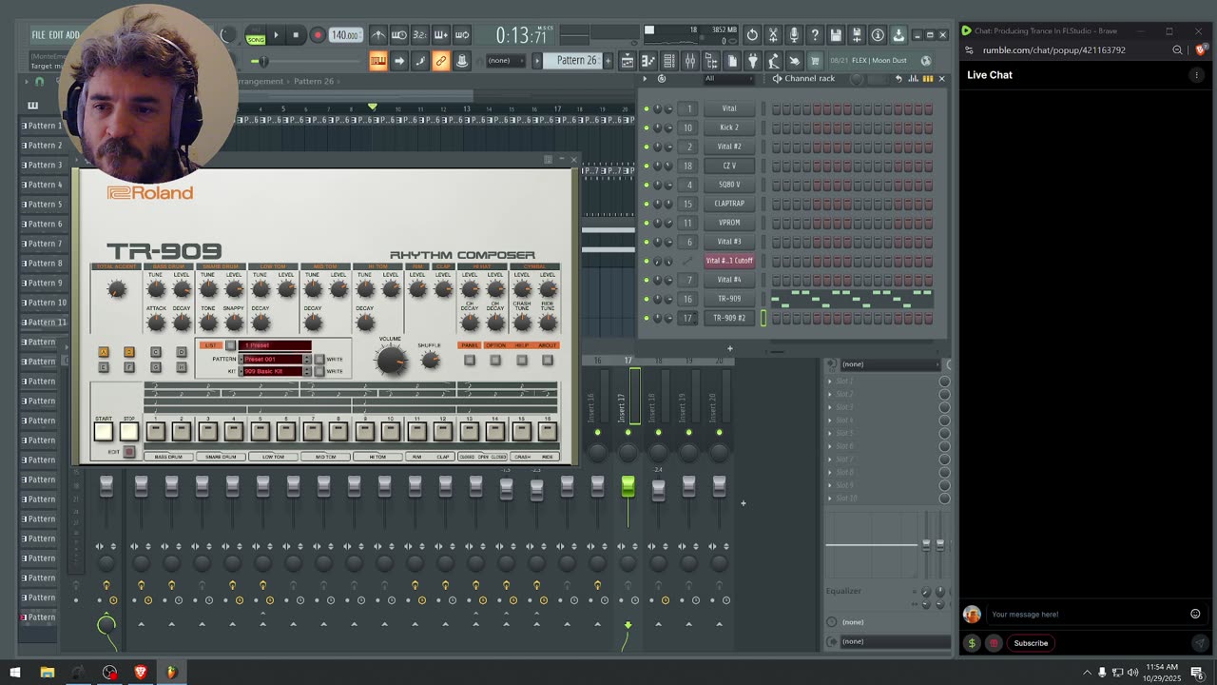Screen dimensions: 1217x685
Task: Toggle TR-909 EDIT button
Action: (x=129, y=452)
